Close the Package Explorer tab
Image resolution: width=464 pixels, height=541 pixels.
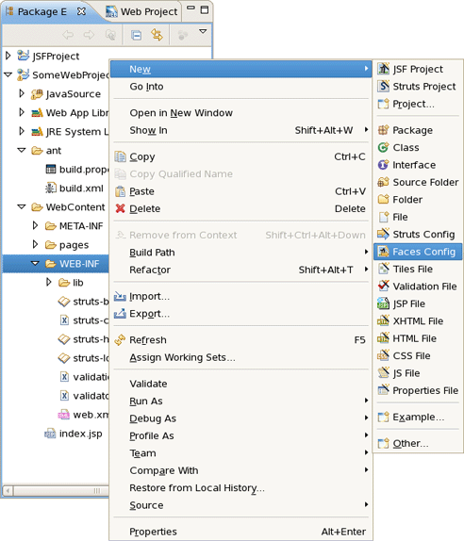81,11
